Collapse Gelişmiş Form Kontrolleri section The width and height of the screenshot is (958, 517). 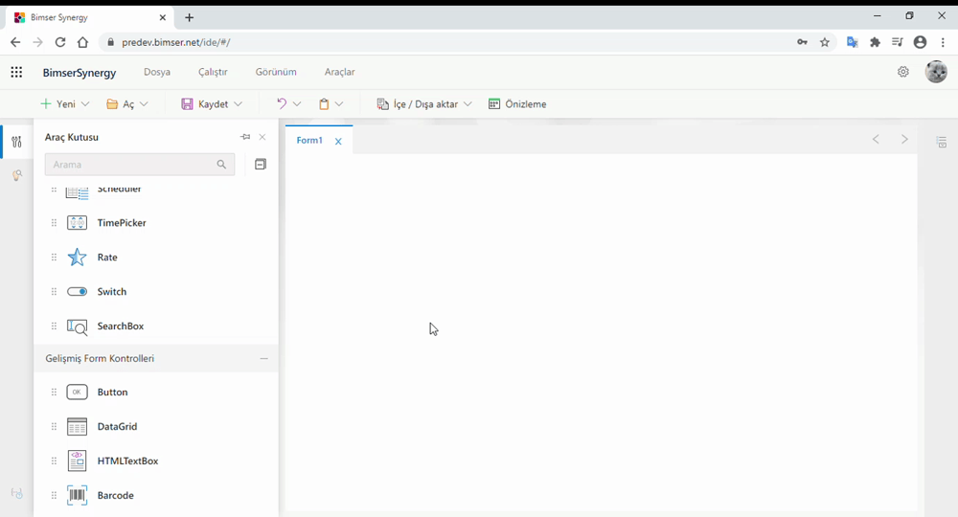[x=263, y=359]
